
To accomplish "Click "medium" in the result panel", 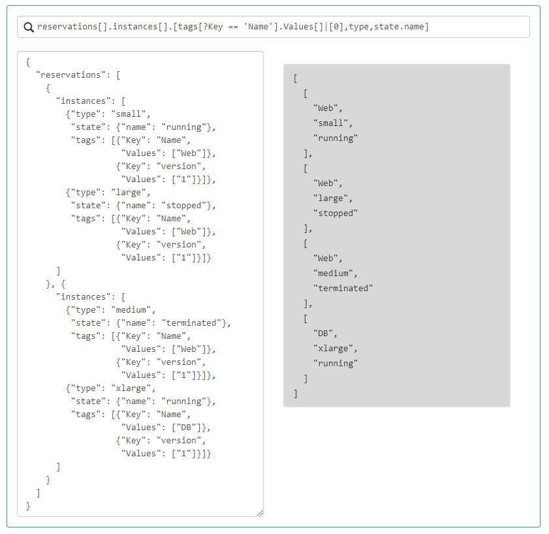I will (333, 273).
